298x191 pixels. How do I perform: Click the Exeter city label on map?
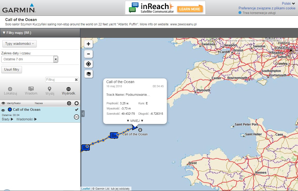[216, 78]
